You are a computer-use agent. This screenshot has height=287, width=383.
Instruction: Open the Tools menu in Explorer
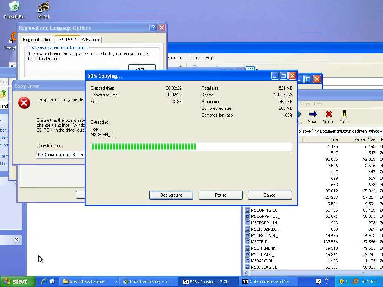tap(194, 58)
